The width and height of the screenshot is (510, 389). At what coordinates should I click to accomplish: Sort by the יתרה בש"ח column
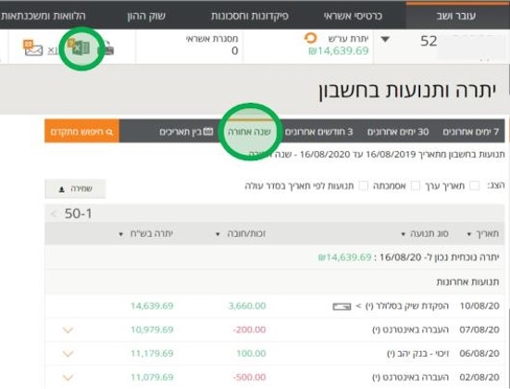(x=146, y=233)
